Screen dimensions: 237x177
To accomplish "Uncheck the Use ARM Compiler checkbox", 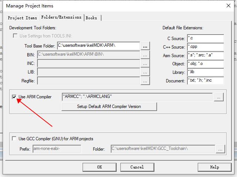I will [14, 97].
